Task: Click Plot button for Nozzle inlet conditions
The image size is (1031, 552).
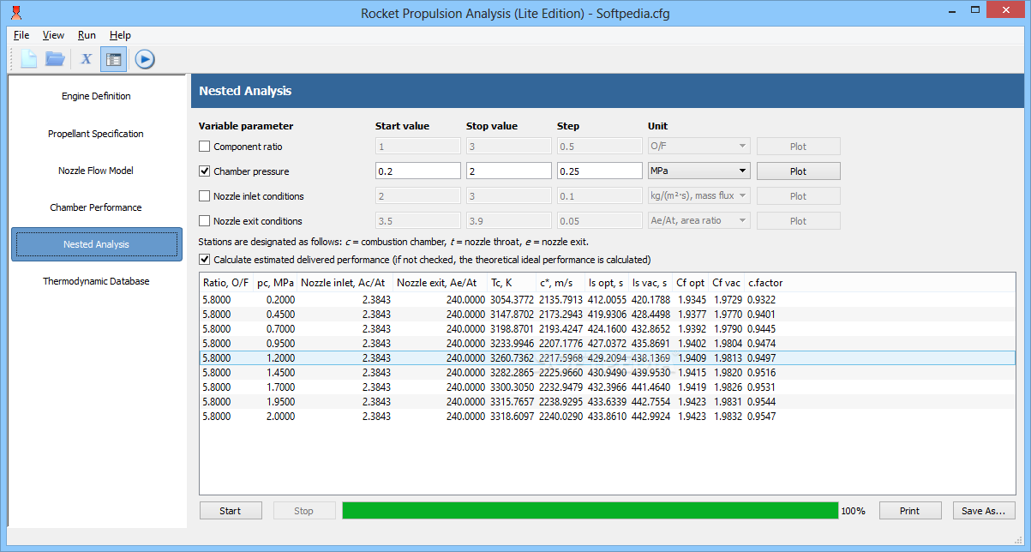Action: pos(798,196)
